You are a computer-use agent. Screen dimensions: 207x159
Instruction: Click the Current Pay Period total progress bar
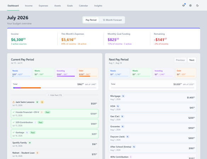54,88
